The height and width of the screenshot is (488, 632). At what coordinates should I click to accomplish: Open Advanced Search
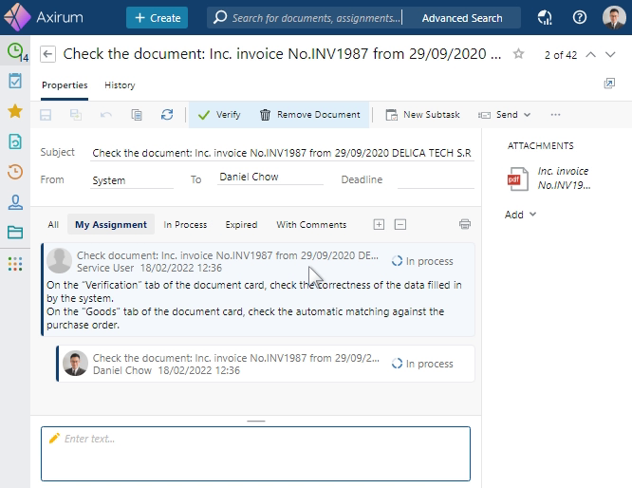pos(462,18)
